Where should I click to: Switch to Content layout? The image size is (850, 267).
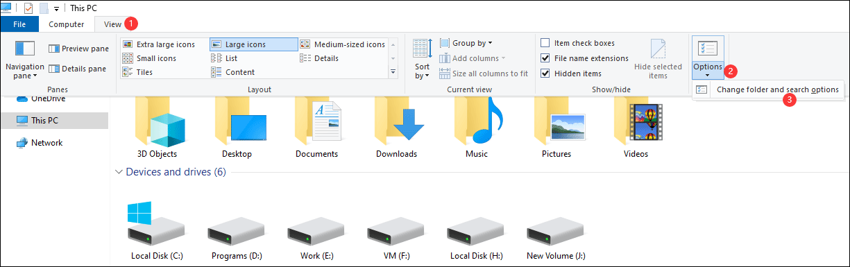coord(232,72)
